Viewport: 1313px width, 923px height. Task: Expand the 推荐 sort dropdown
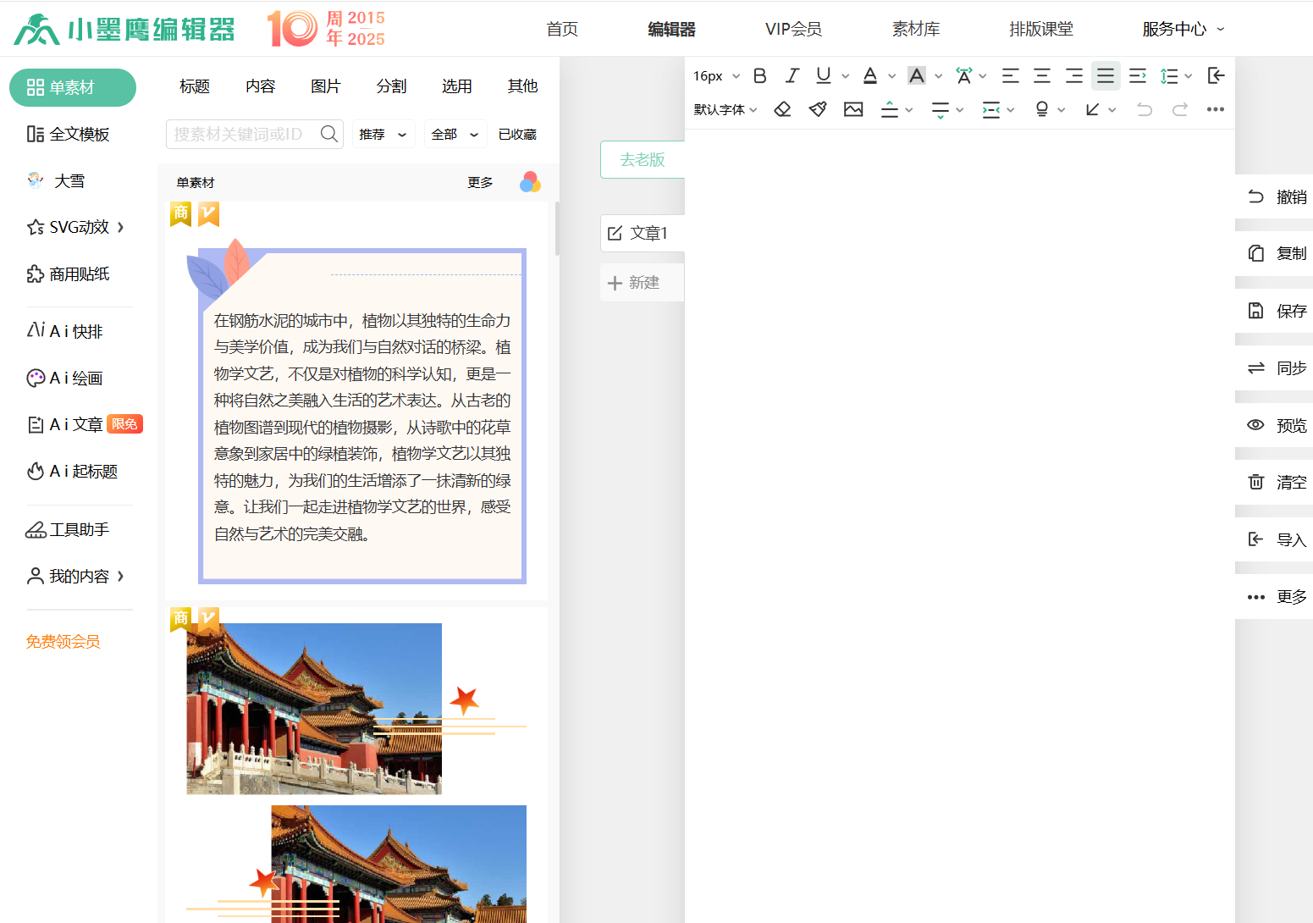coord(383,135)
